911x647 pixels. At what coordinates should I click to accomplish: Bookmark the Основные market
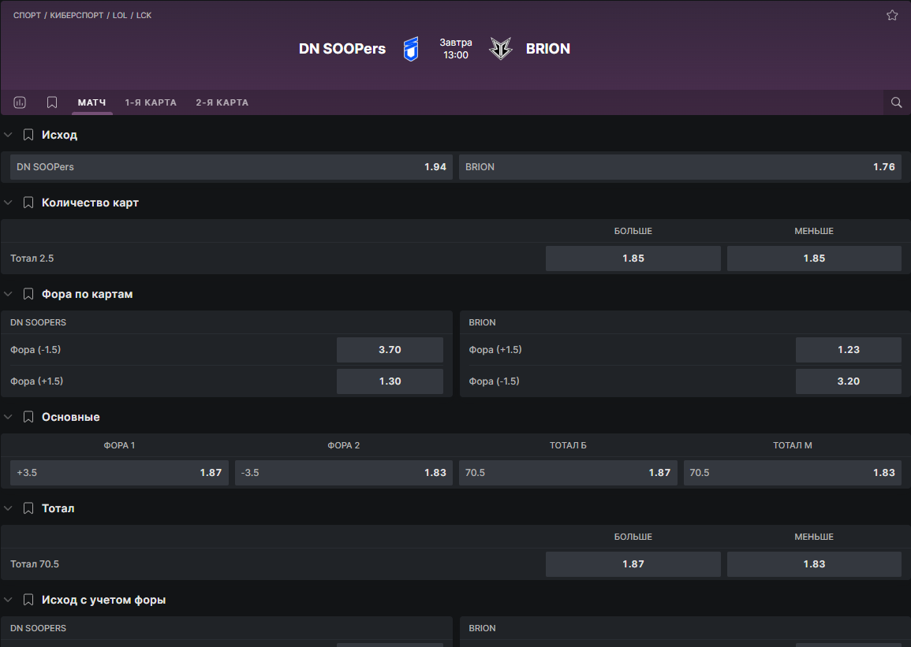coord(28,417)
